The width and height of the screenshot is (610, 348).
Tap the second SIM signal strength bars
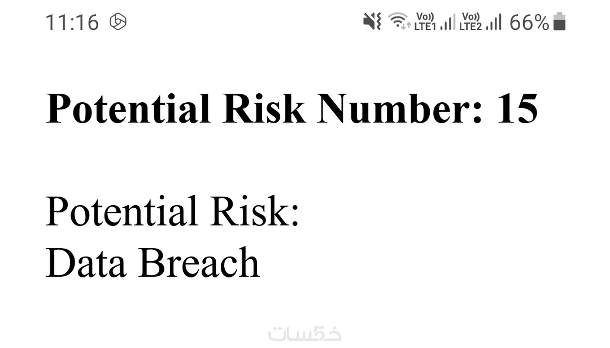coord(494,22)
